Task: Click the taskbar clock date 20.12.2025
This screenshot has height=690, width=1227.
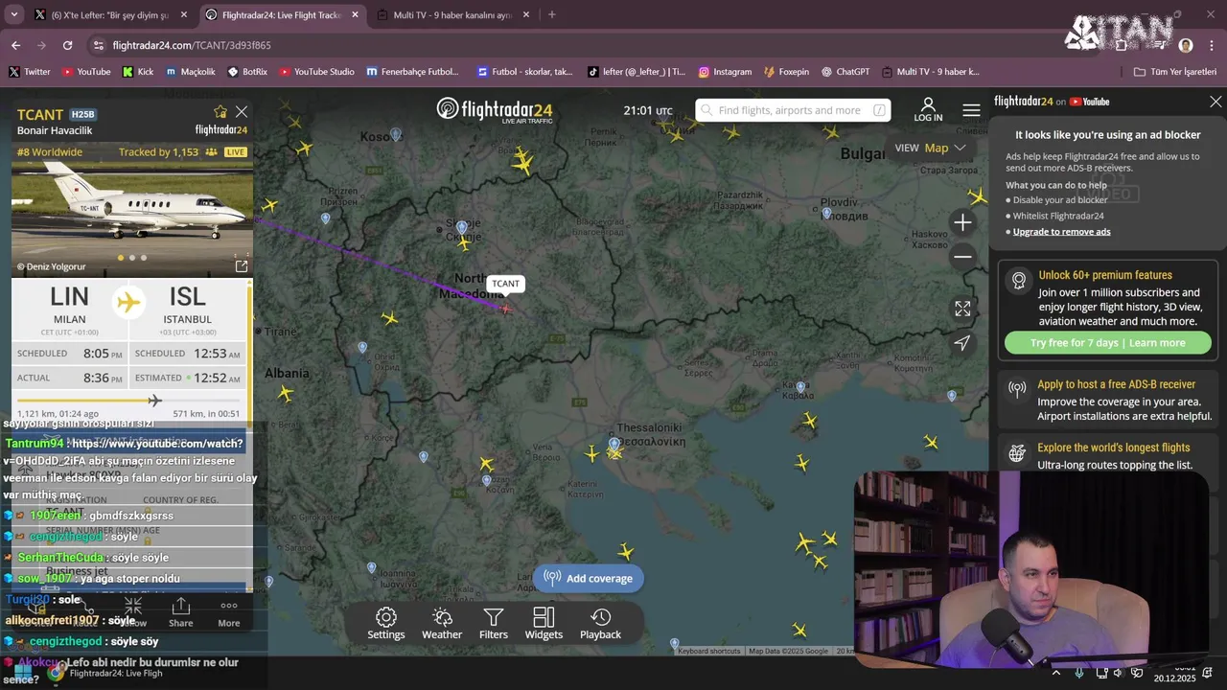Action: pyautogui.click(x=1174, y=677)
